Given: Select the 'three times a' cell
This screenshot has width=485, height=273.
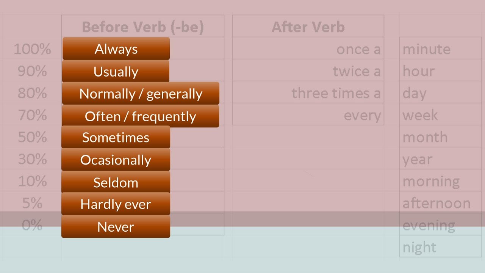Looking at the screenshot, I should tap(308, 92).
